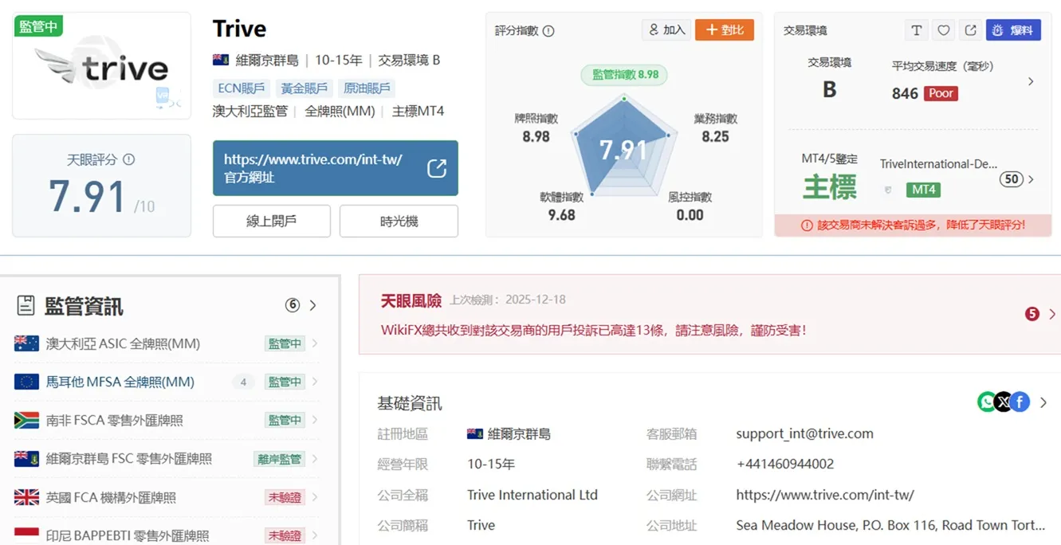Click the green MT4 badge

[x=923, y=190]
